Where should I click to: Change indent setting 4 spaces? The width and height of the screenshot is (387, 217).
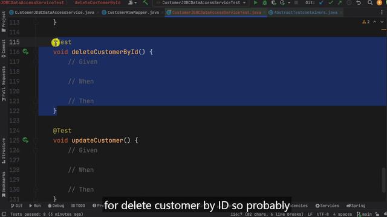pos(342,215)
